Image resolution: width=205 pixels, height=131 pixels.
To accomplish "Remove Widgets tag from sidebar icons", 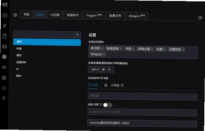I will click(x=104, y=54).
